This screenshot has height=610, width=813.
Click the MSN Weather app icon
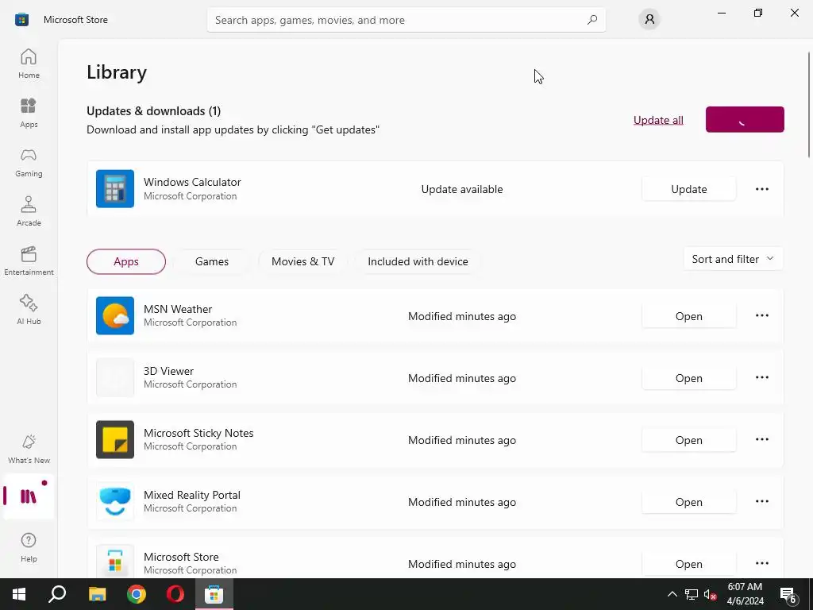[115, 315]
